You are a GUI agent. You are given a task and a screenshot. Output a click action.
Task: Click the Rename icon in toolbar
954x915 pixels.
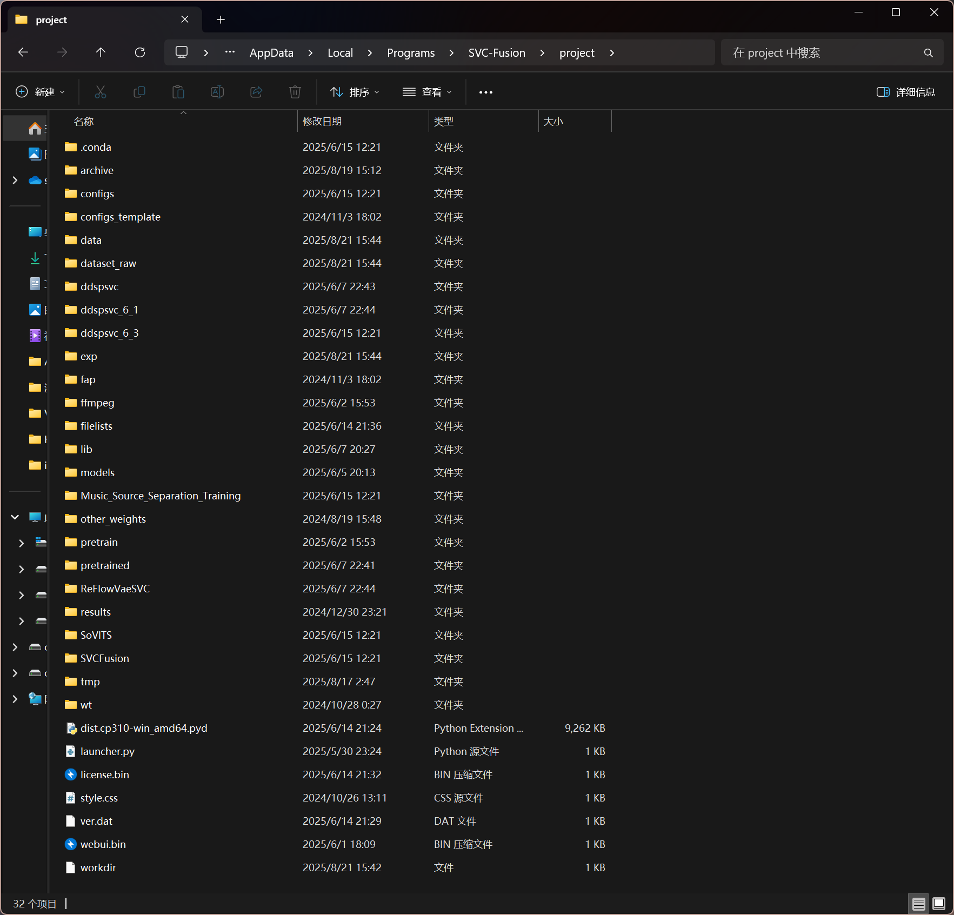tap(217, 92)
